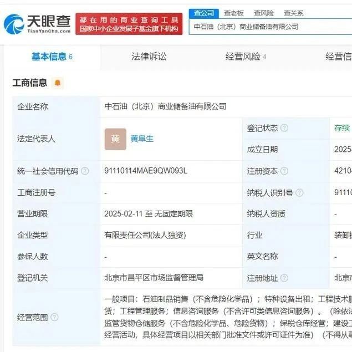Click company name in 企业名称 row

click(x=165, y=106)
